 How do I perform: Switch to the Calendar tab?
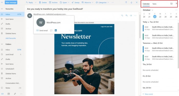coord(146,4)
